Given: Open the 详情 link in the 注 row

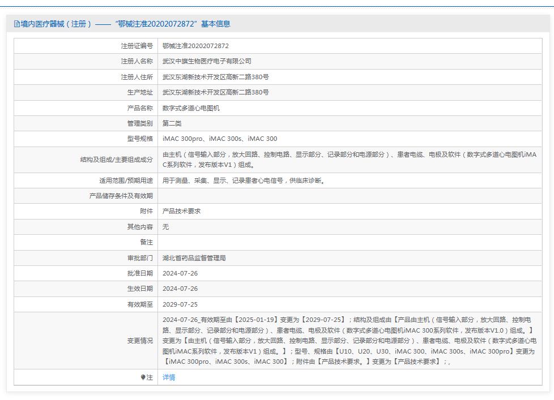Looking at the screenshot, I should (x=169, y=377).
